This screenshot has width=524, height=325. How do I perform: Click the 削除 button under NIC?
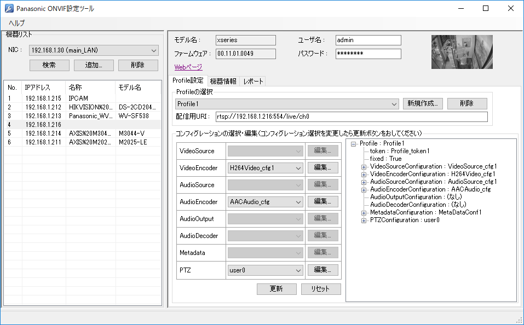tap(138, 65)
